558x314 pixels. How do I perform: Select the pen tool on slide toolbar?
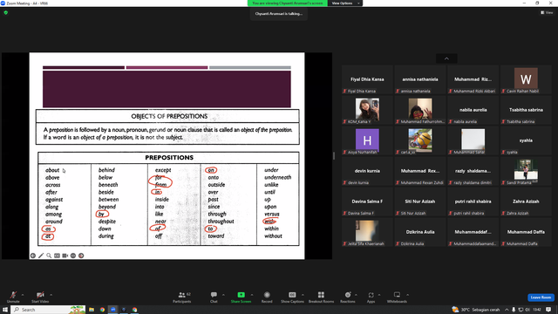[x=41, y=256]
